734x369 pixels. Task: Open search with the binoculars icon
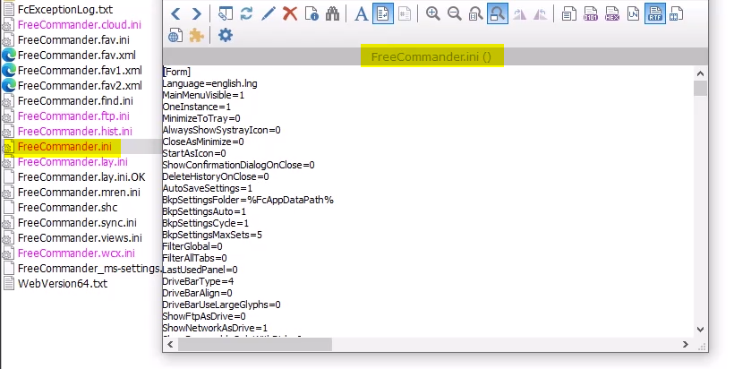332,13
